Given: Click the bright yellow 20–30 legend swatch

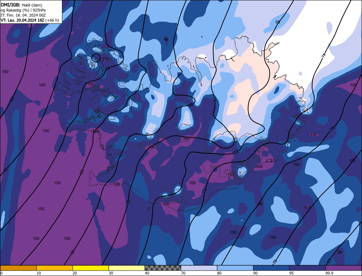Looking at the screenshot, I should 90,268.
